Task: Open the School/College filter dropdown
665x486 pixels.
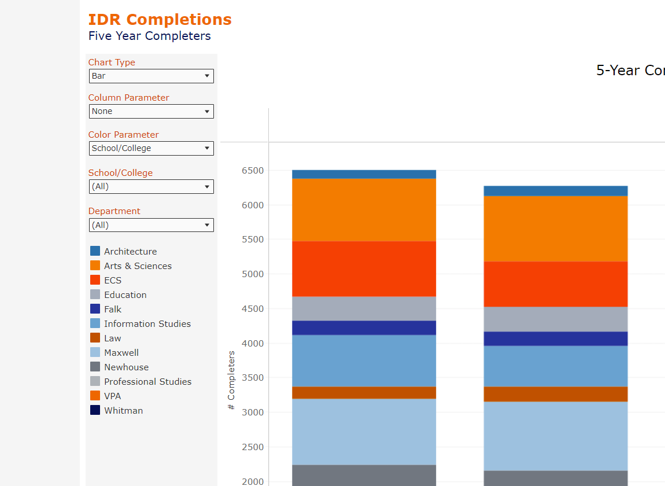Action: [x=152, y=186]
